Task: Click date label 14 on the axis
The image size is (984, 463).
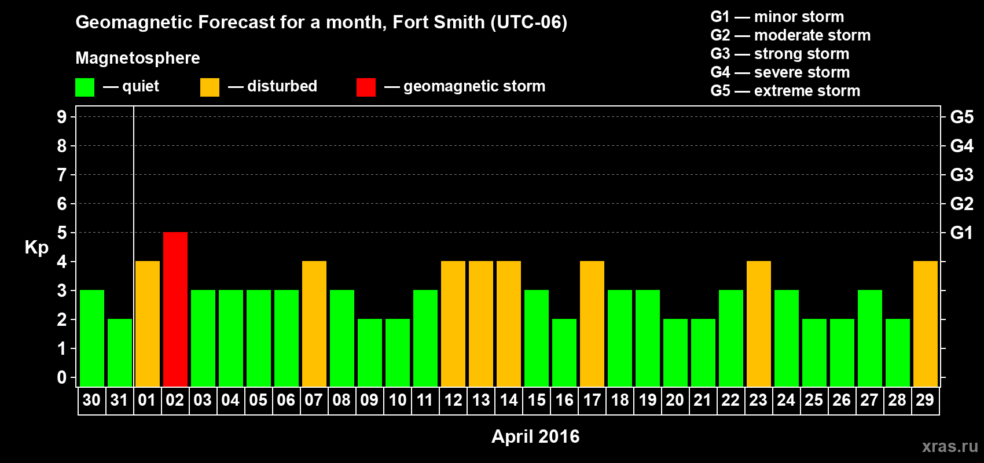Action: [x=508, y=400]
